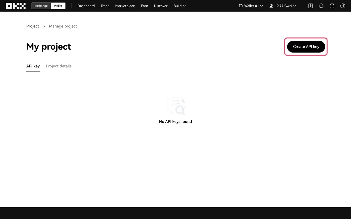This screenshot has height=219, width=351.
Task: Switch to Exchange mode
Action: [41, 6]
